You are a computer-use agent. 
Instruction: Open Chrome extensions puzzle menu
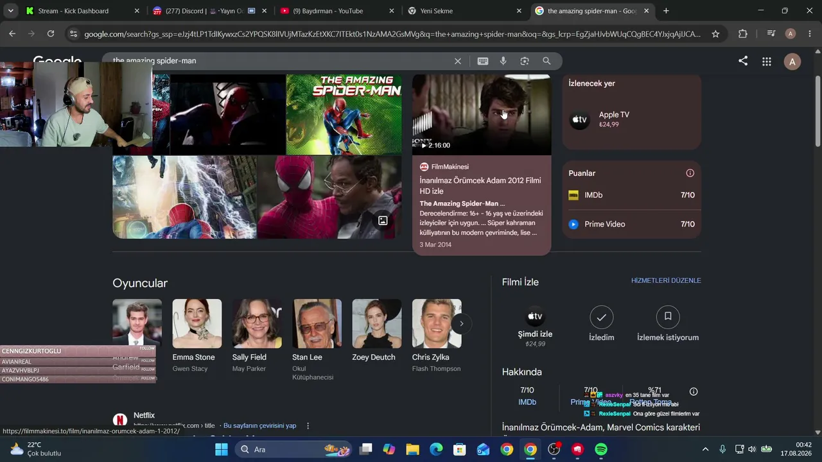[743, 34]
